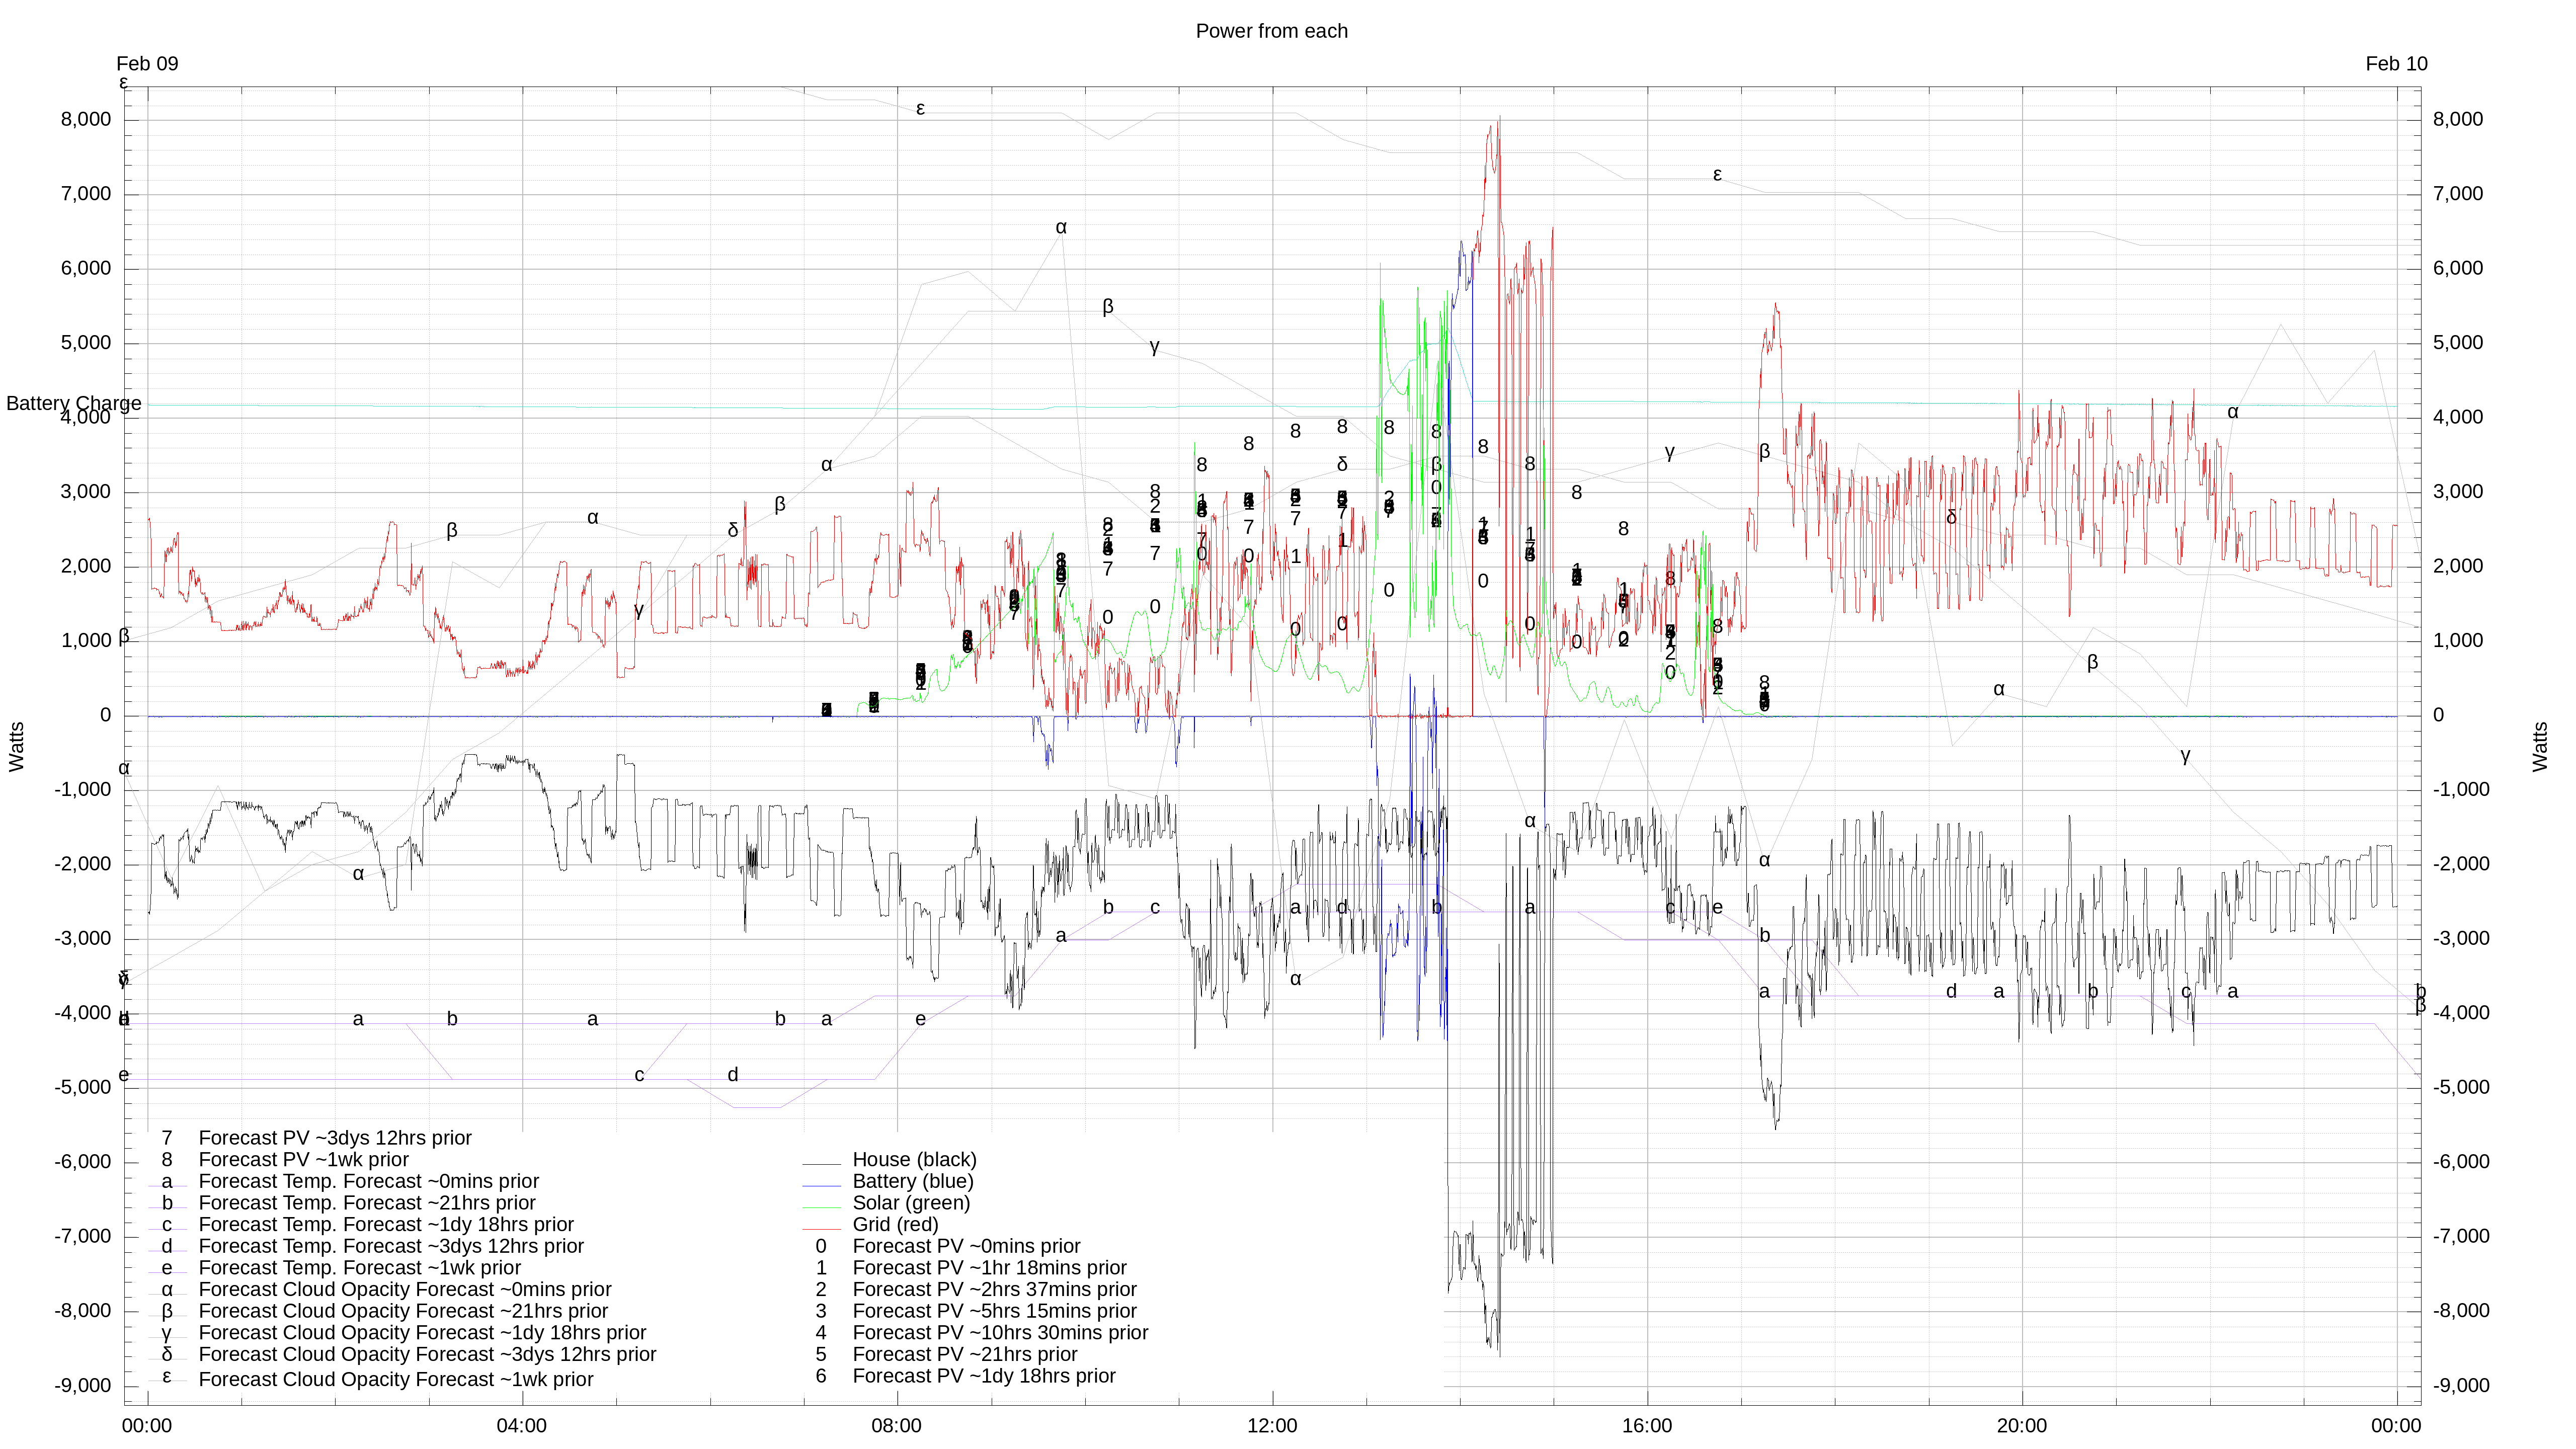Screen dimensions: 2576x1449
Task: Select legend 'Forecast PV ~1hr 18mins prior'
Action: 989,1268
